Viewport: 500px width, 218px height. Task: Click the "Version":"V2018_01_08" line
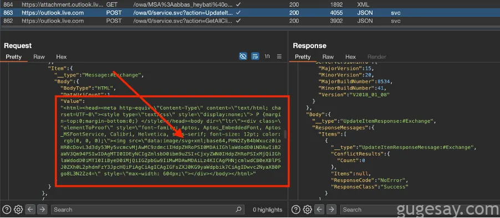pos(354,95)
